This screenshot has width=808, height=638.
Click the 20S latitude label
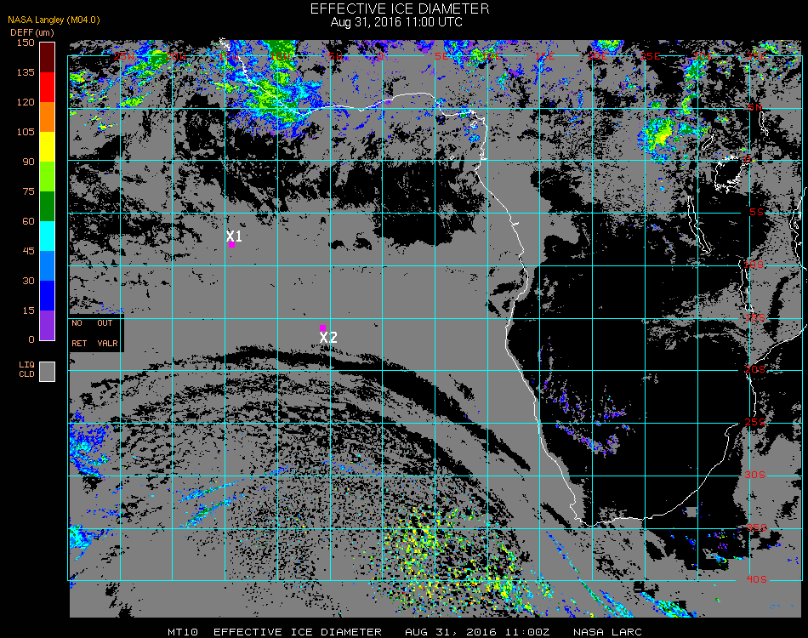pyautogui.click(x=755, y=369)
